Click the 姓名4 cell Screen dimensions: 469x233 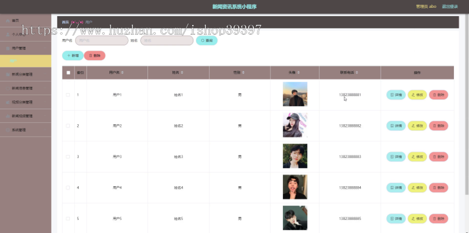pos(178,188)
